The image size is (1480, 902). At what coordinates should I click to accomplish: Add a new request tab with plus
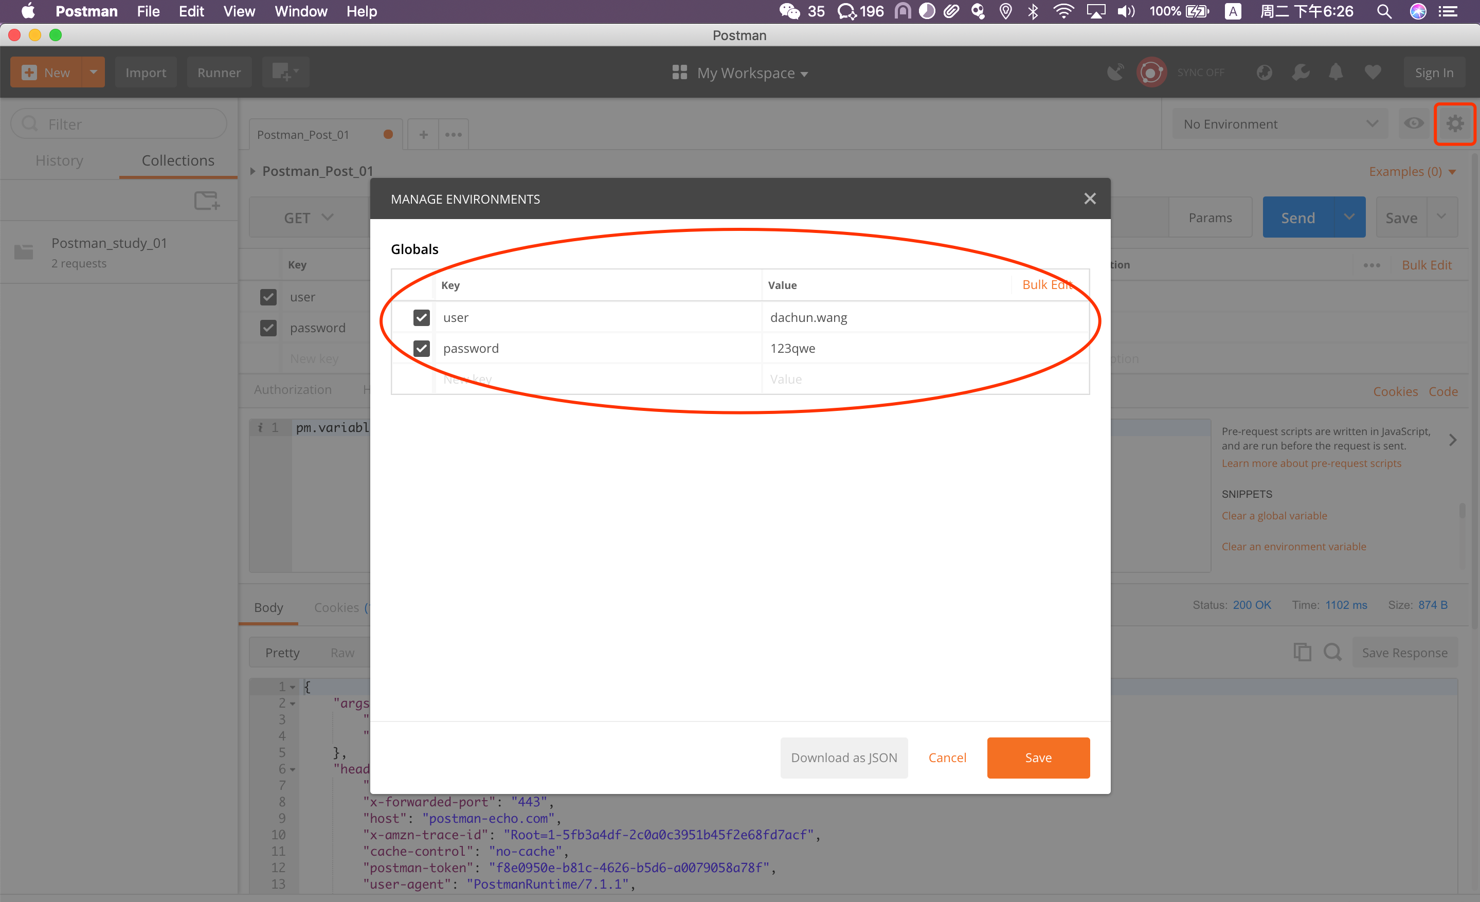tap(423, 135)
